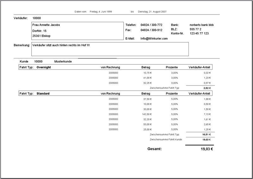Screen dimensions: 253x179
Task: Click the Standard Fahrt Typ header
Action: point(43,93)
